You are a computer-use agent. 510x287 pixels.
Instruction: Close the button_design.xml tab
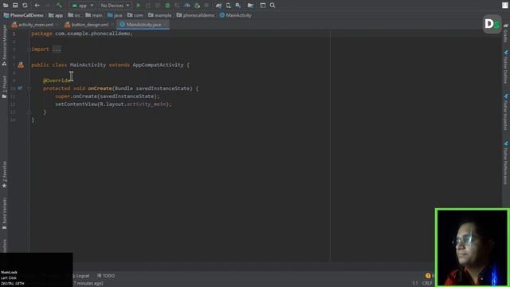tap(112, 25)
